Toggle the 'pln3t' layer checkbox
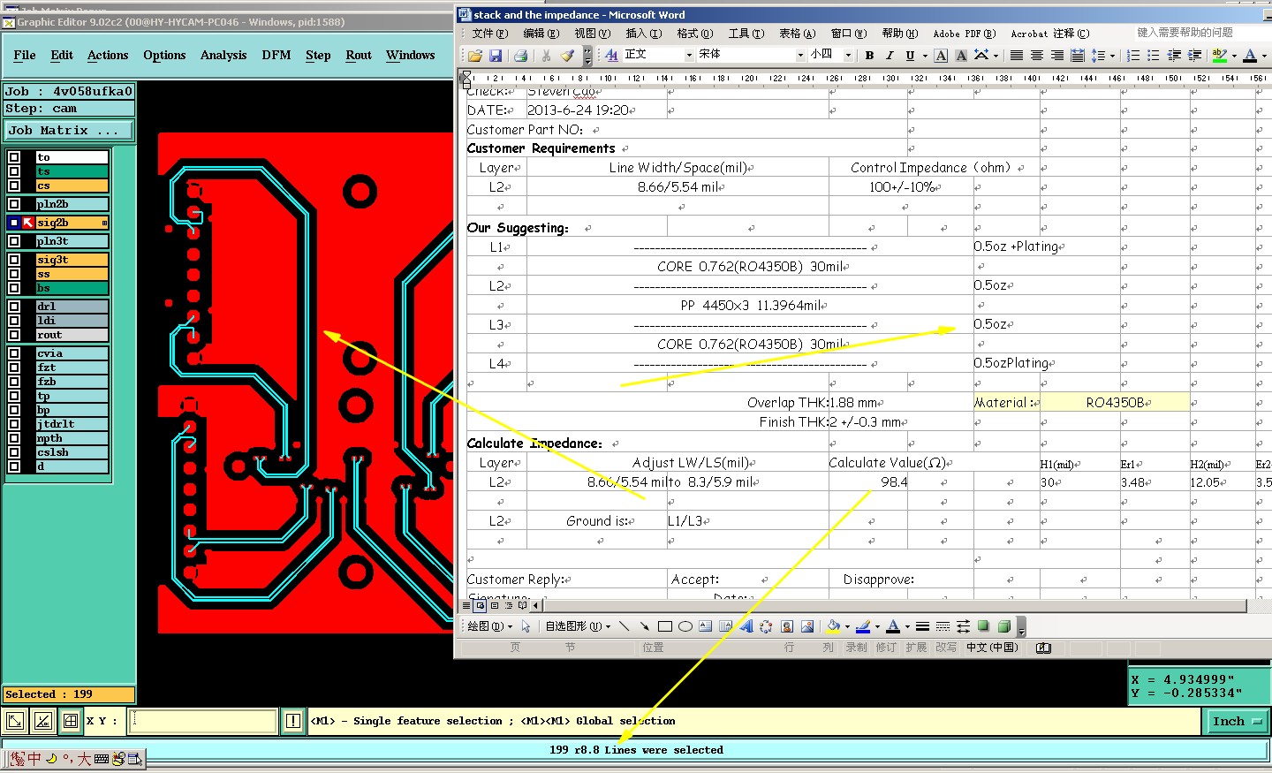1272x773 pixels. [14, 241]
